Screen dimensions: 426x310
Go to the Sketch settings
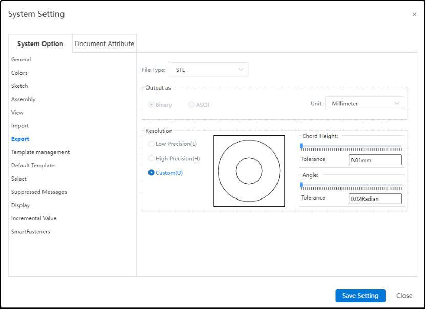click(x=19, y=86)
